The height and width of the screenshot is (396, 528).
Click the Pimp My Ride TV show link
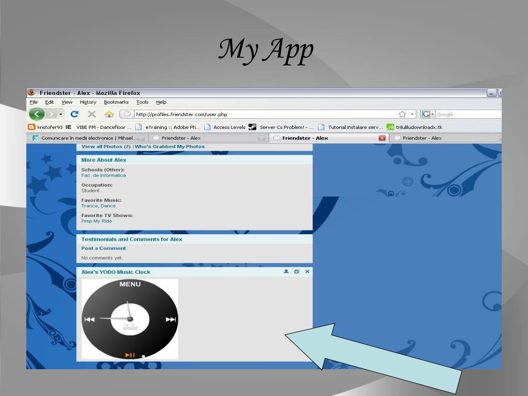point(96,221)
